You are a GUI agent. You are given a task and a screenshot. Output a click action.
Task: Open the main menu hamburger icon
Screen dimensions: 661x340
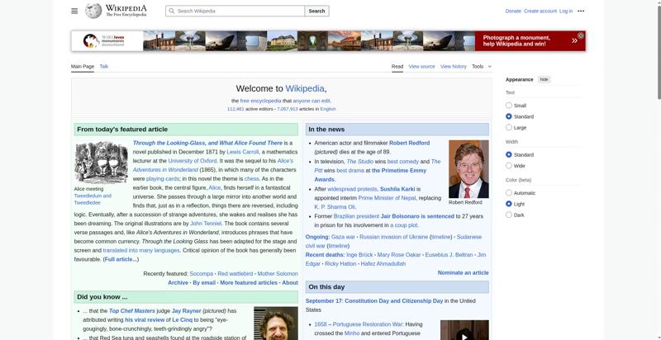point(74,11)
